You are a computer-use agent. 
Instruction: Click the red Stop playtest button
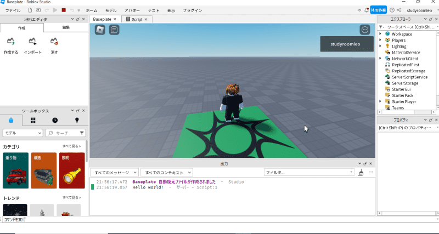tap(64, 10)
